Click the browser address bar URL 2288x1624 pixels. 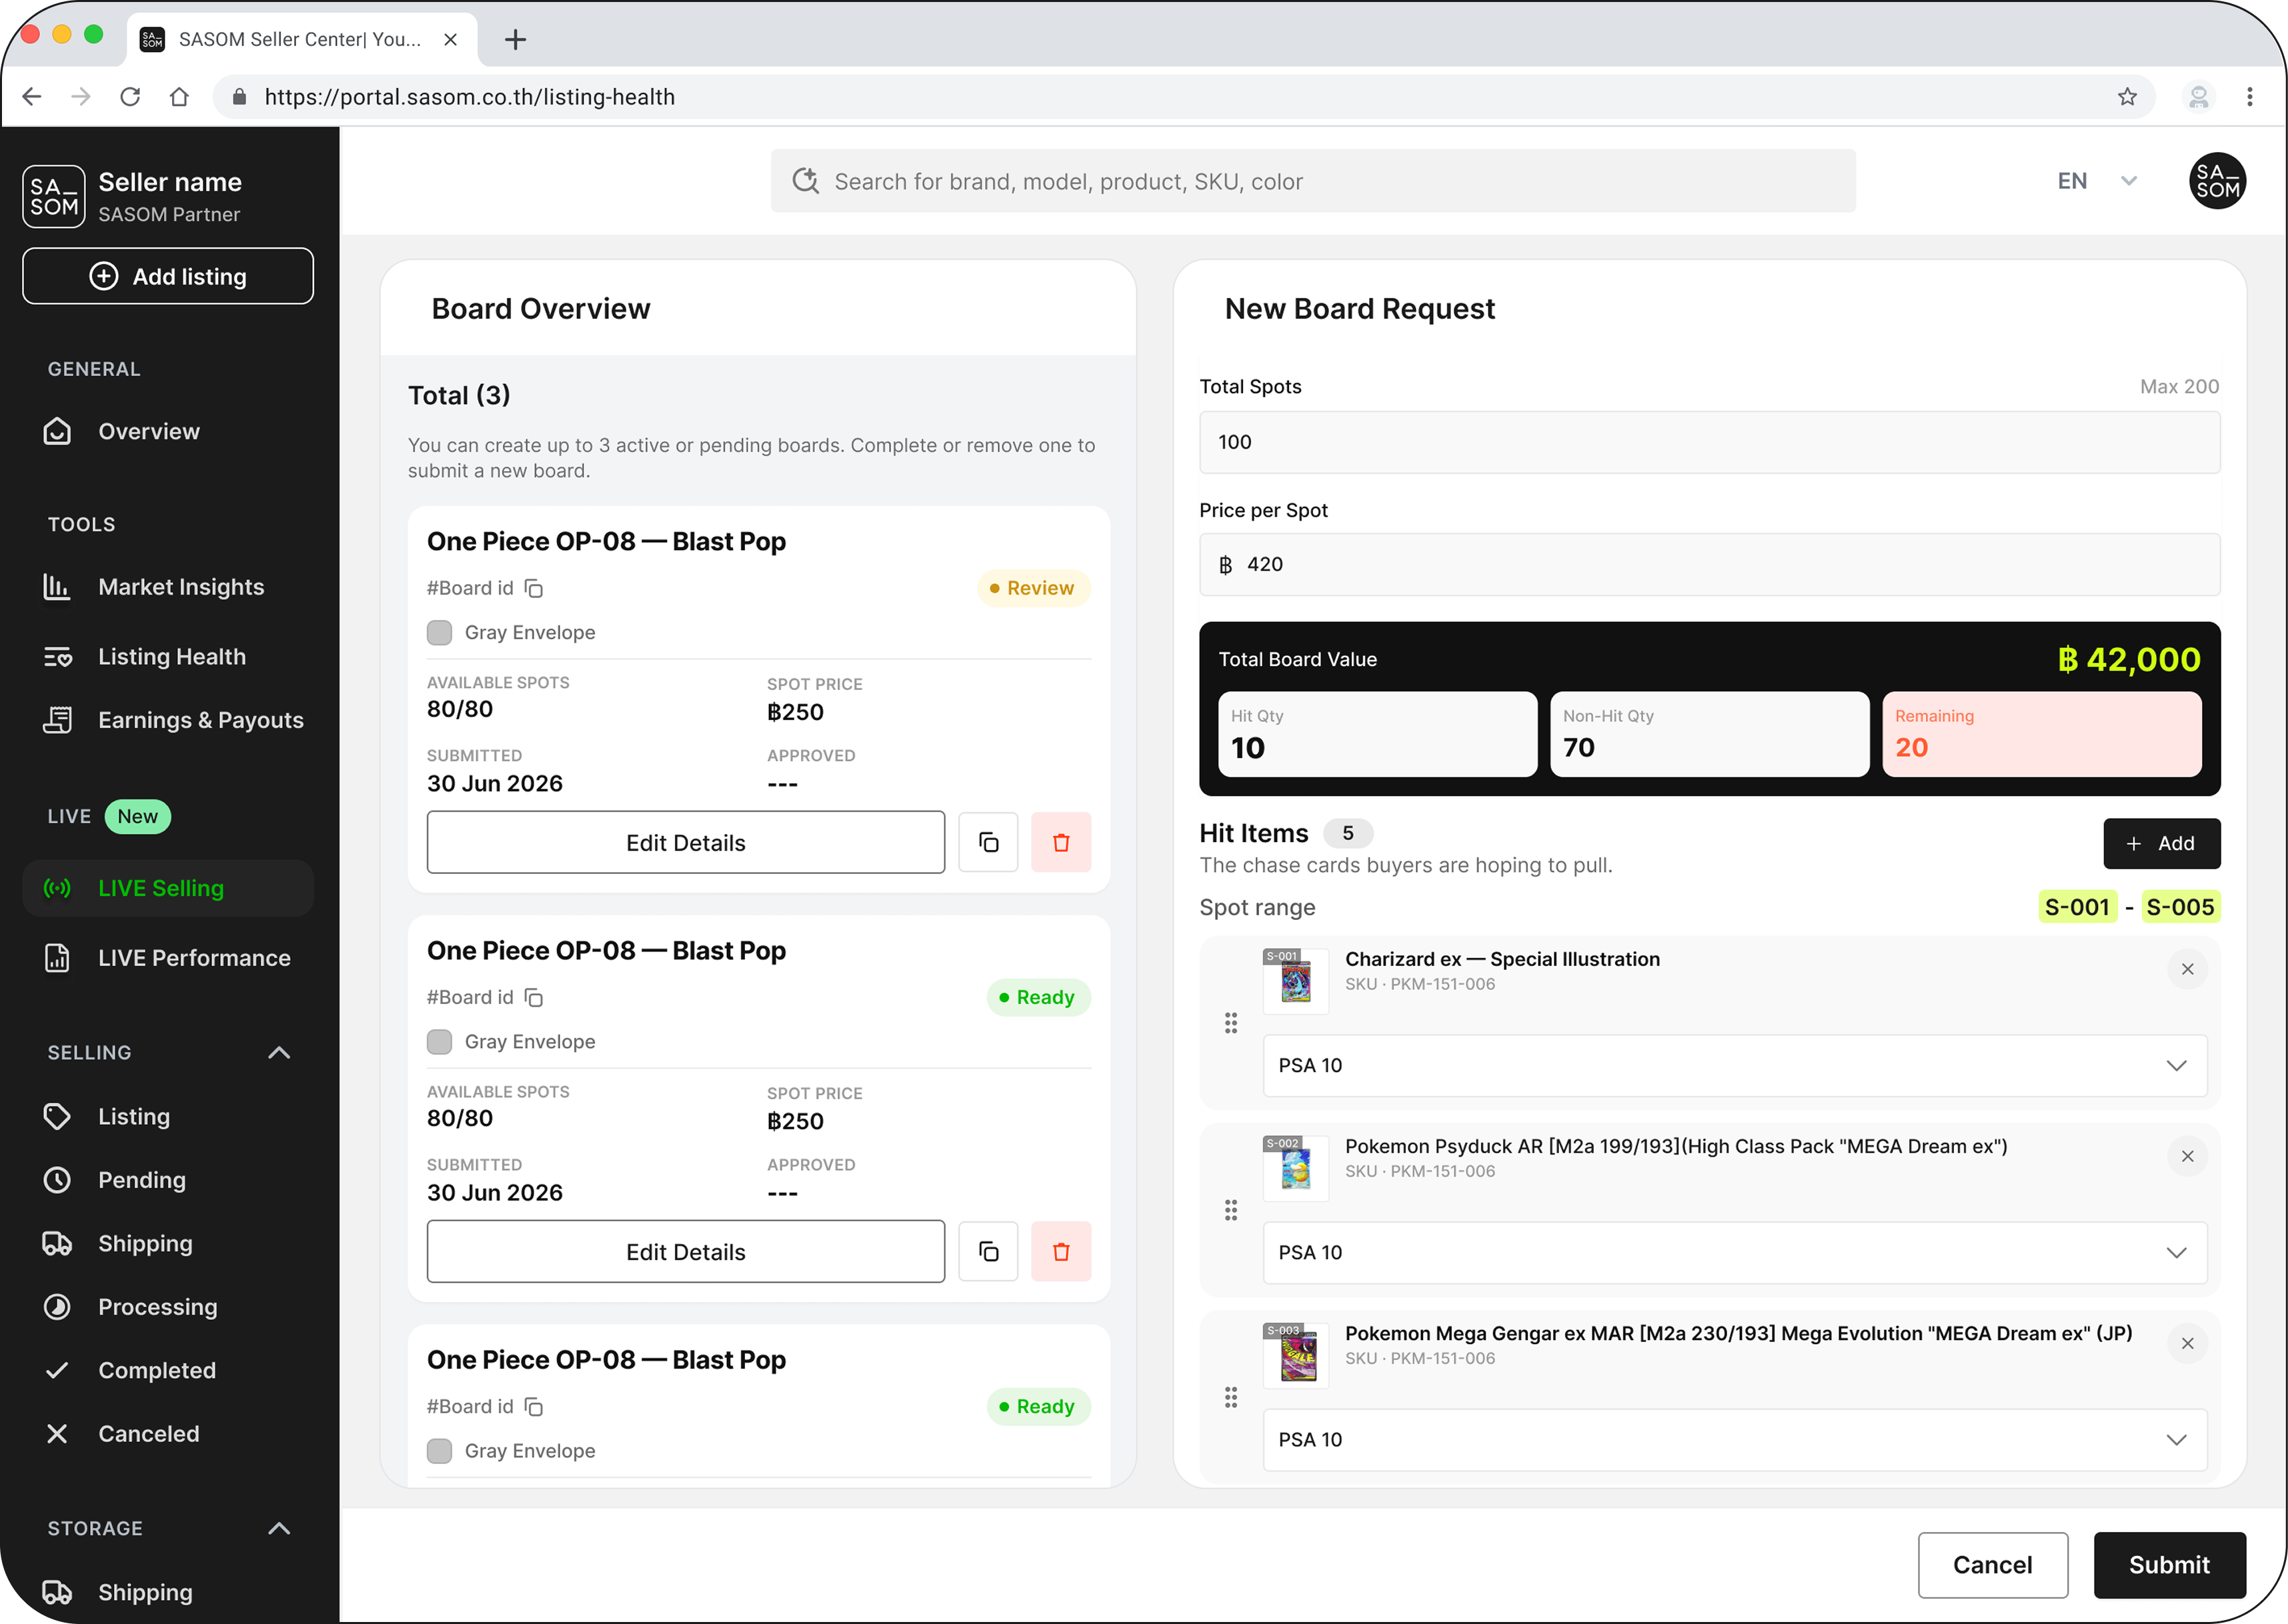(x=470, y=97)
